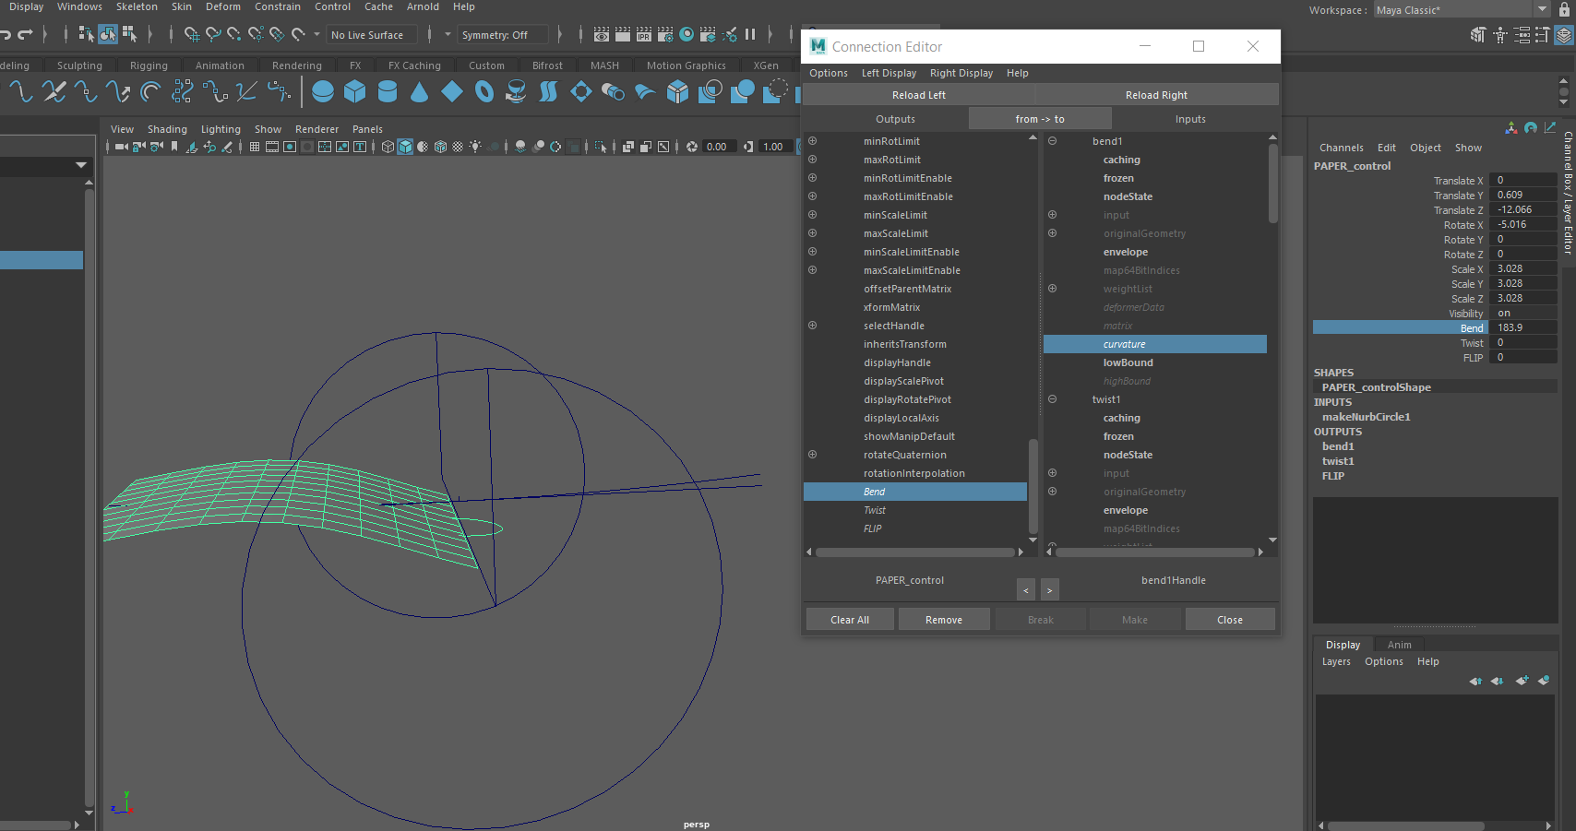
Task: Click the Channel Box/Layer Editor icon
Action: click(x=1563, y=35)
